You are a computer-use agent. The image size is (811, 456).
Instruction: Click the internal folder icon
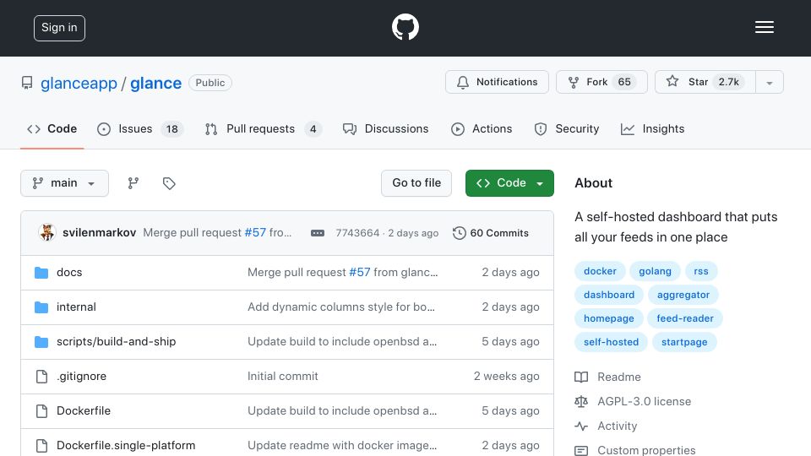pyautogui.click(x=41, y=307)
